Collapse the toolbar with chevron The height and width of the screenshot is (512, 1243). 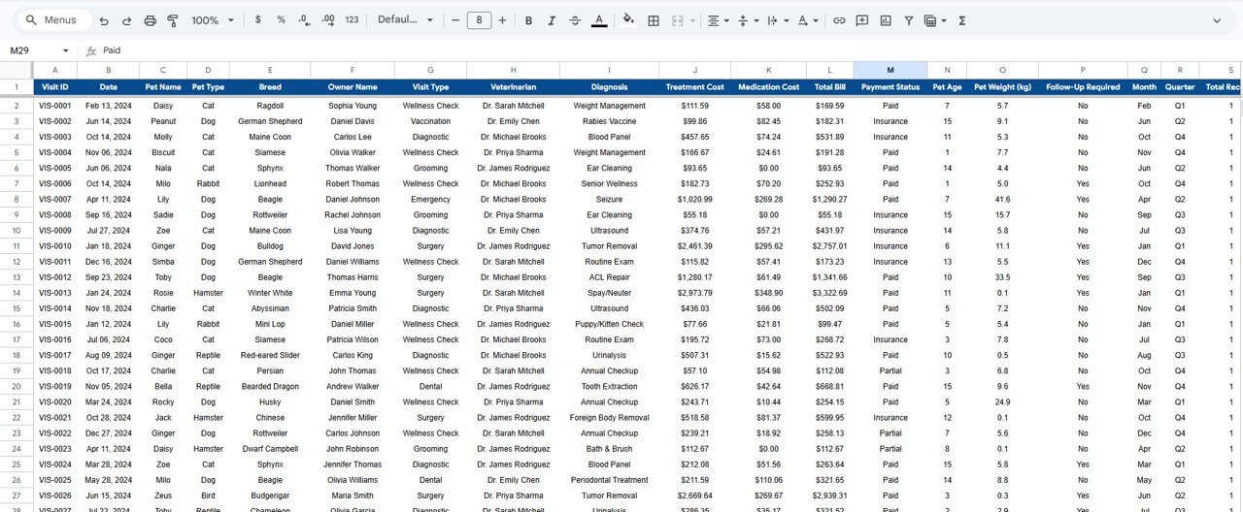pos(1217,20)
